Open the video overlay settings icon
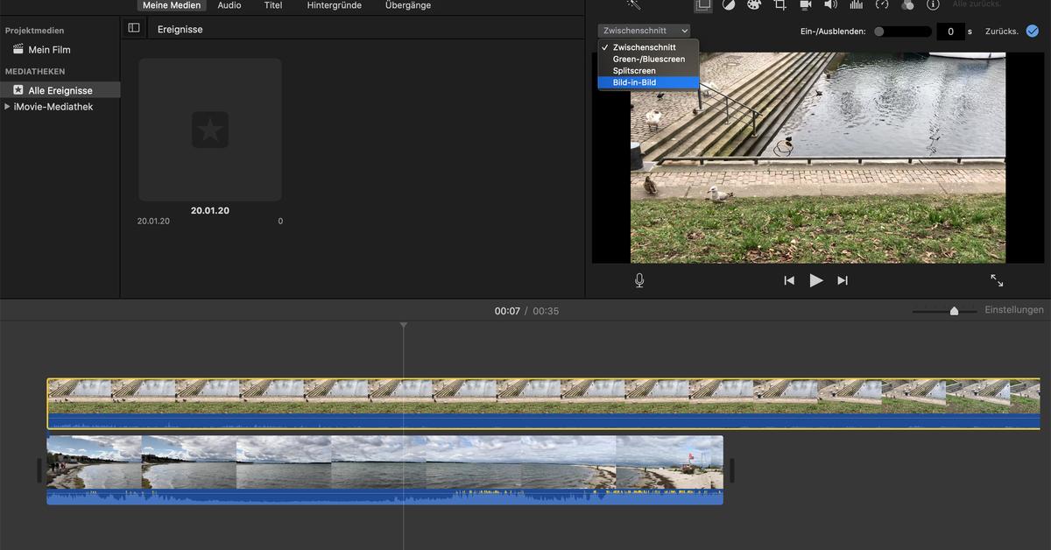The width and height of the screenshot is (1051, 550). pos(703,4)
